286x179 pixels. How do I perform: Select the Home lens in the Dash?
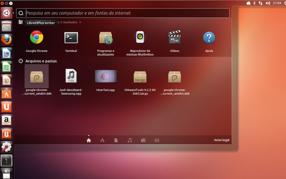point(89,140)
